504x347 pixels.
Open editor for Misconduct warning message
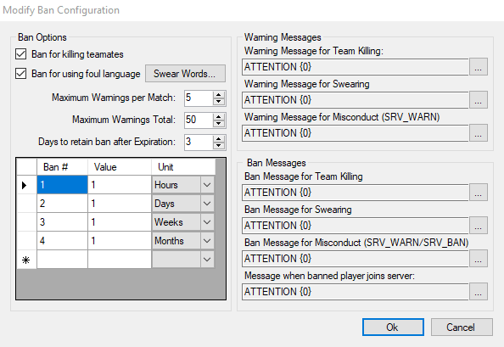[x=479, y=132]
